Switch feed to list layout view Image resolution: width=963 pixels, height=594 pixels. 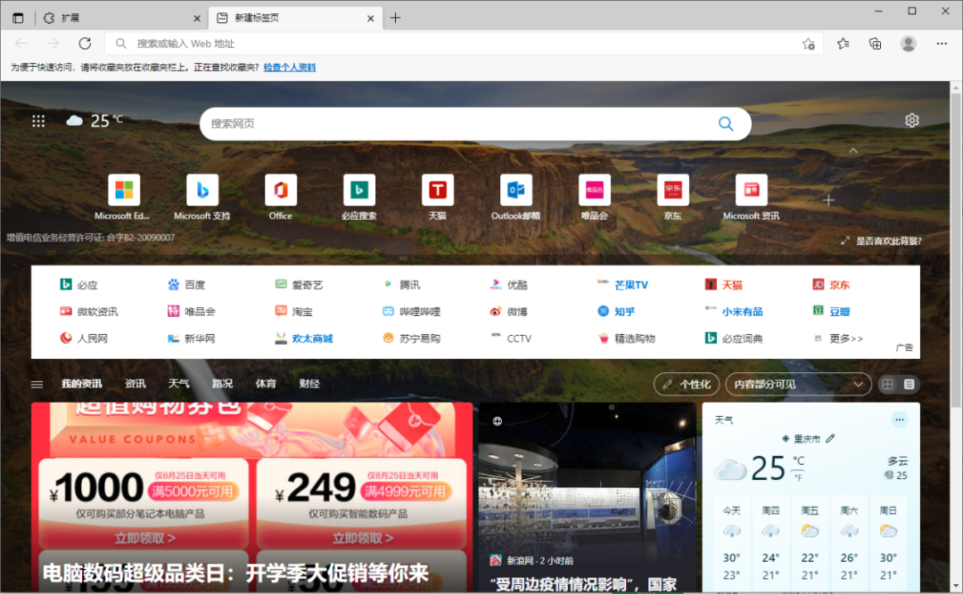(909, 384)
